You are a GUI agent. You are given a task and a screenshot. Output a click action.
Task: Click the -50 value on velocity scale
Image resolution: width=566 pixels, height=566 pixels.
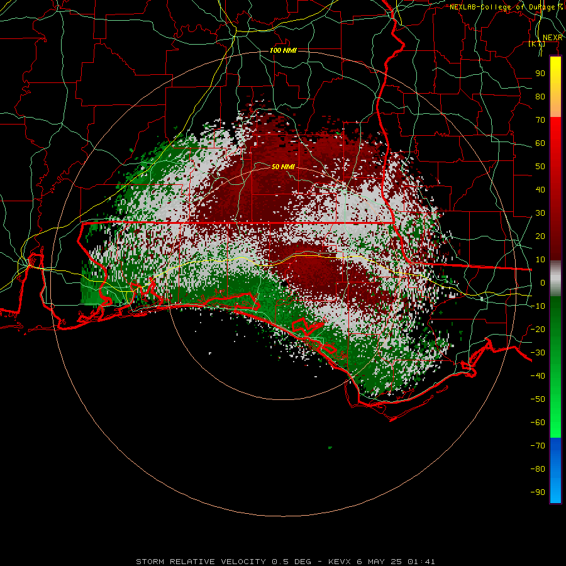pos(538,399)
